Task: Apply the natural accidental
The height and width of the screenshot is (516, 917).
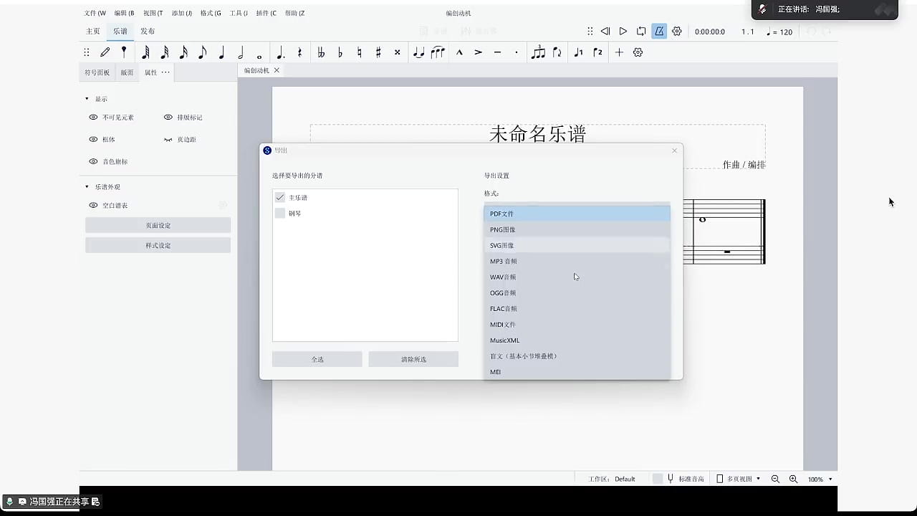Action: (x=360, y=52)
